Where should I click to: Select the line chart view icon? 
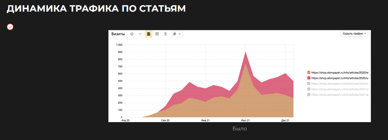click(x=140, y=34)
